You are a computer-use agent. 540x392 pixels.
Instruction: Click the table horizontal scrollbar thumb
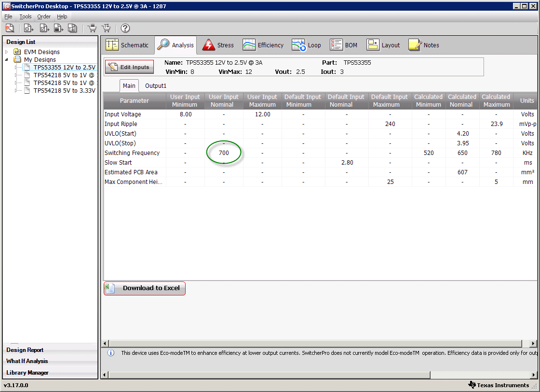[x=315, y=343]
